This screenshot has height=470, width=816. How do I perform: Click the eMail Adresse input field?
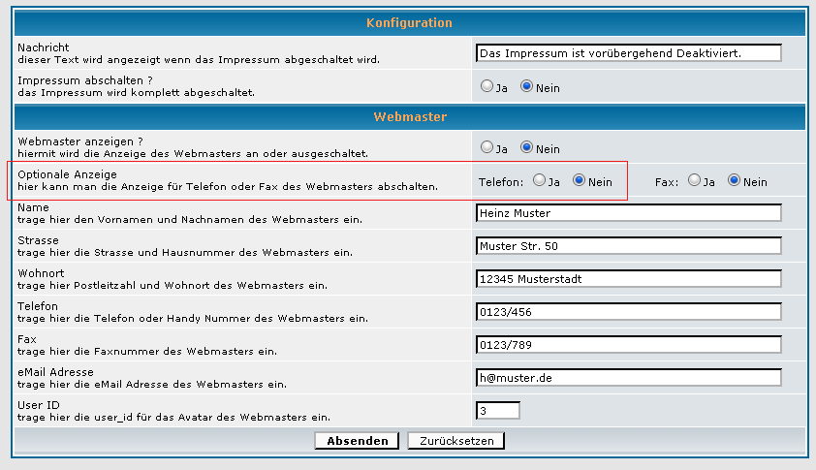pos(628,378)
